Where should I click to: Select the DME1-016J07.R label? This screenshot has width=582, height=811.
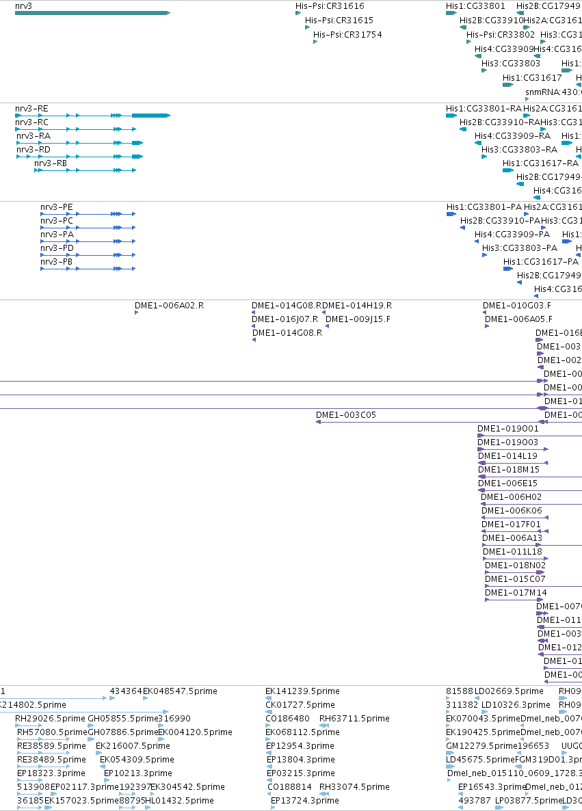click(285, 319)
